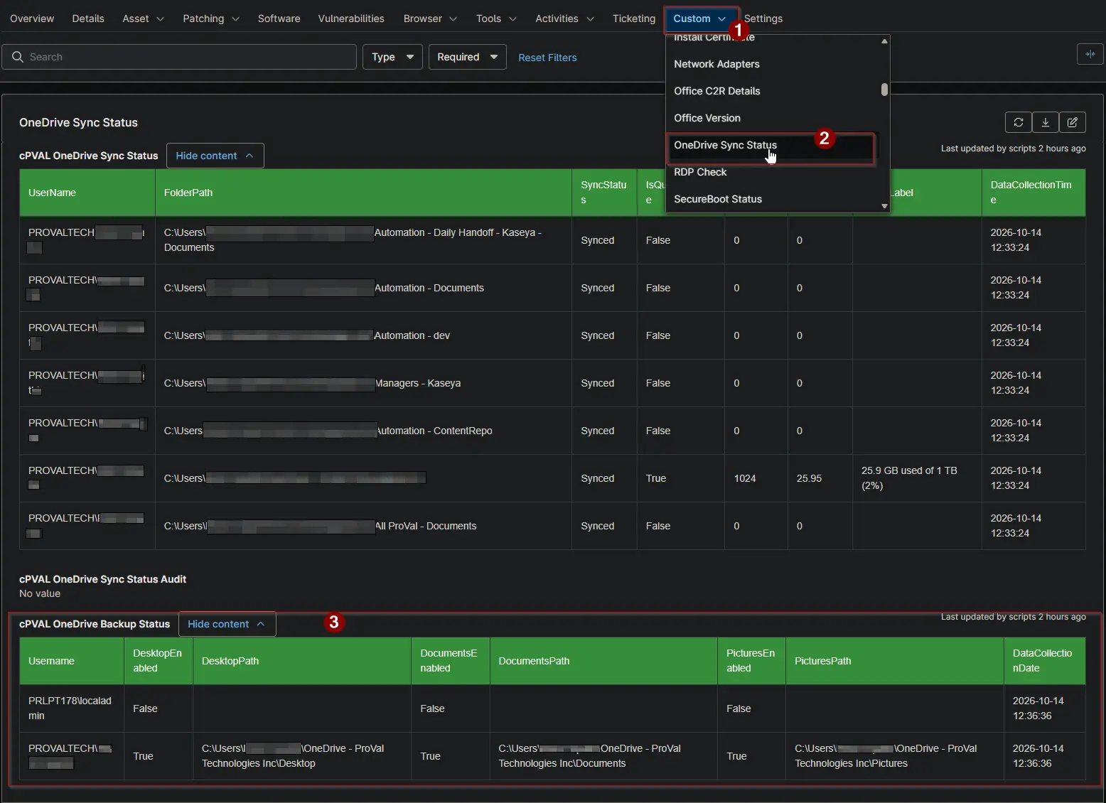Screen dimensions: 1106x803
Task: Click the collapse panel icon right of filters
Action: coord(1090,54)
